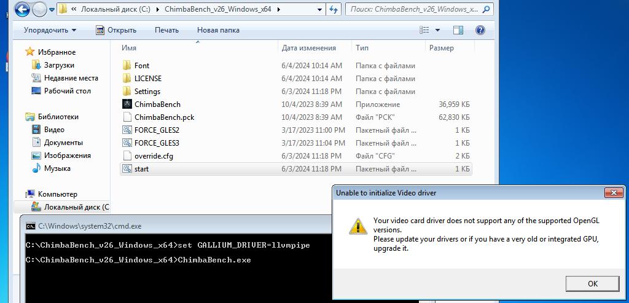Click Печать in the toolbar
629x303 pixels.
166,30
